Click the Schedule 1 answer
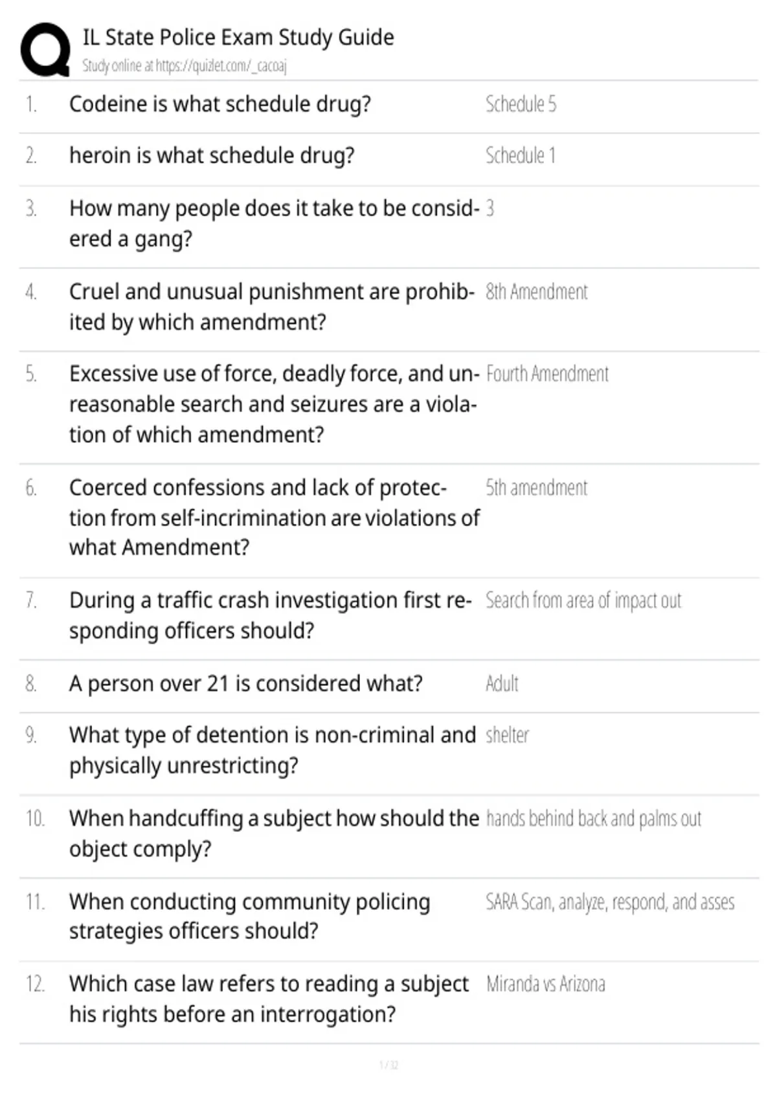The height and width of the screenshot is (1101, 777). [x=521, y=155]
